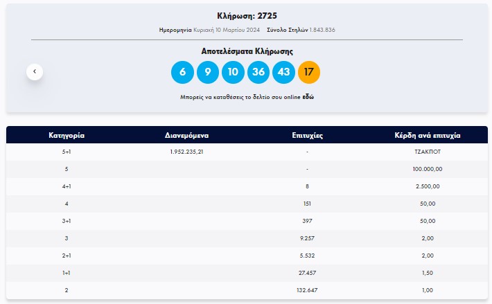Click the 'Κατηγορία' column header

pyautogui.click(x=67, y=135)
